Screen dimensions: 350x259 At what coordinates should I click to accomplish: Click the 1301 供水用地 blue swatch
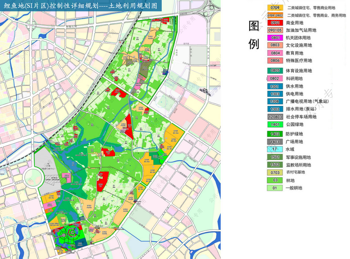[275, 86]
